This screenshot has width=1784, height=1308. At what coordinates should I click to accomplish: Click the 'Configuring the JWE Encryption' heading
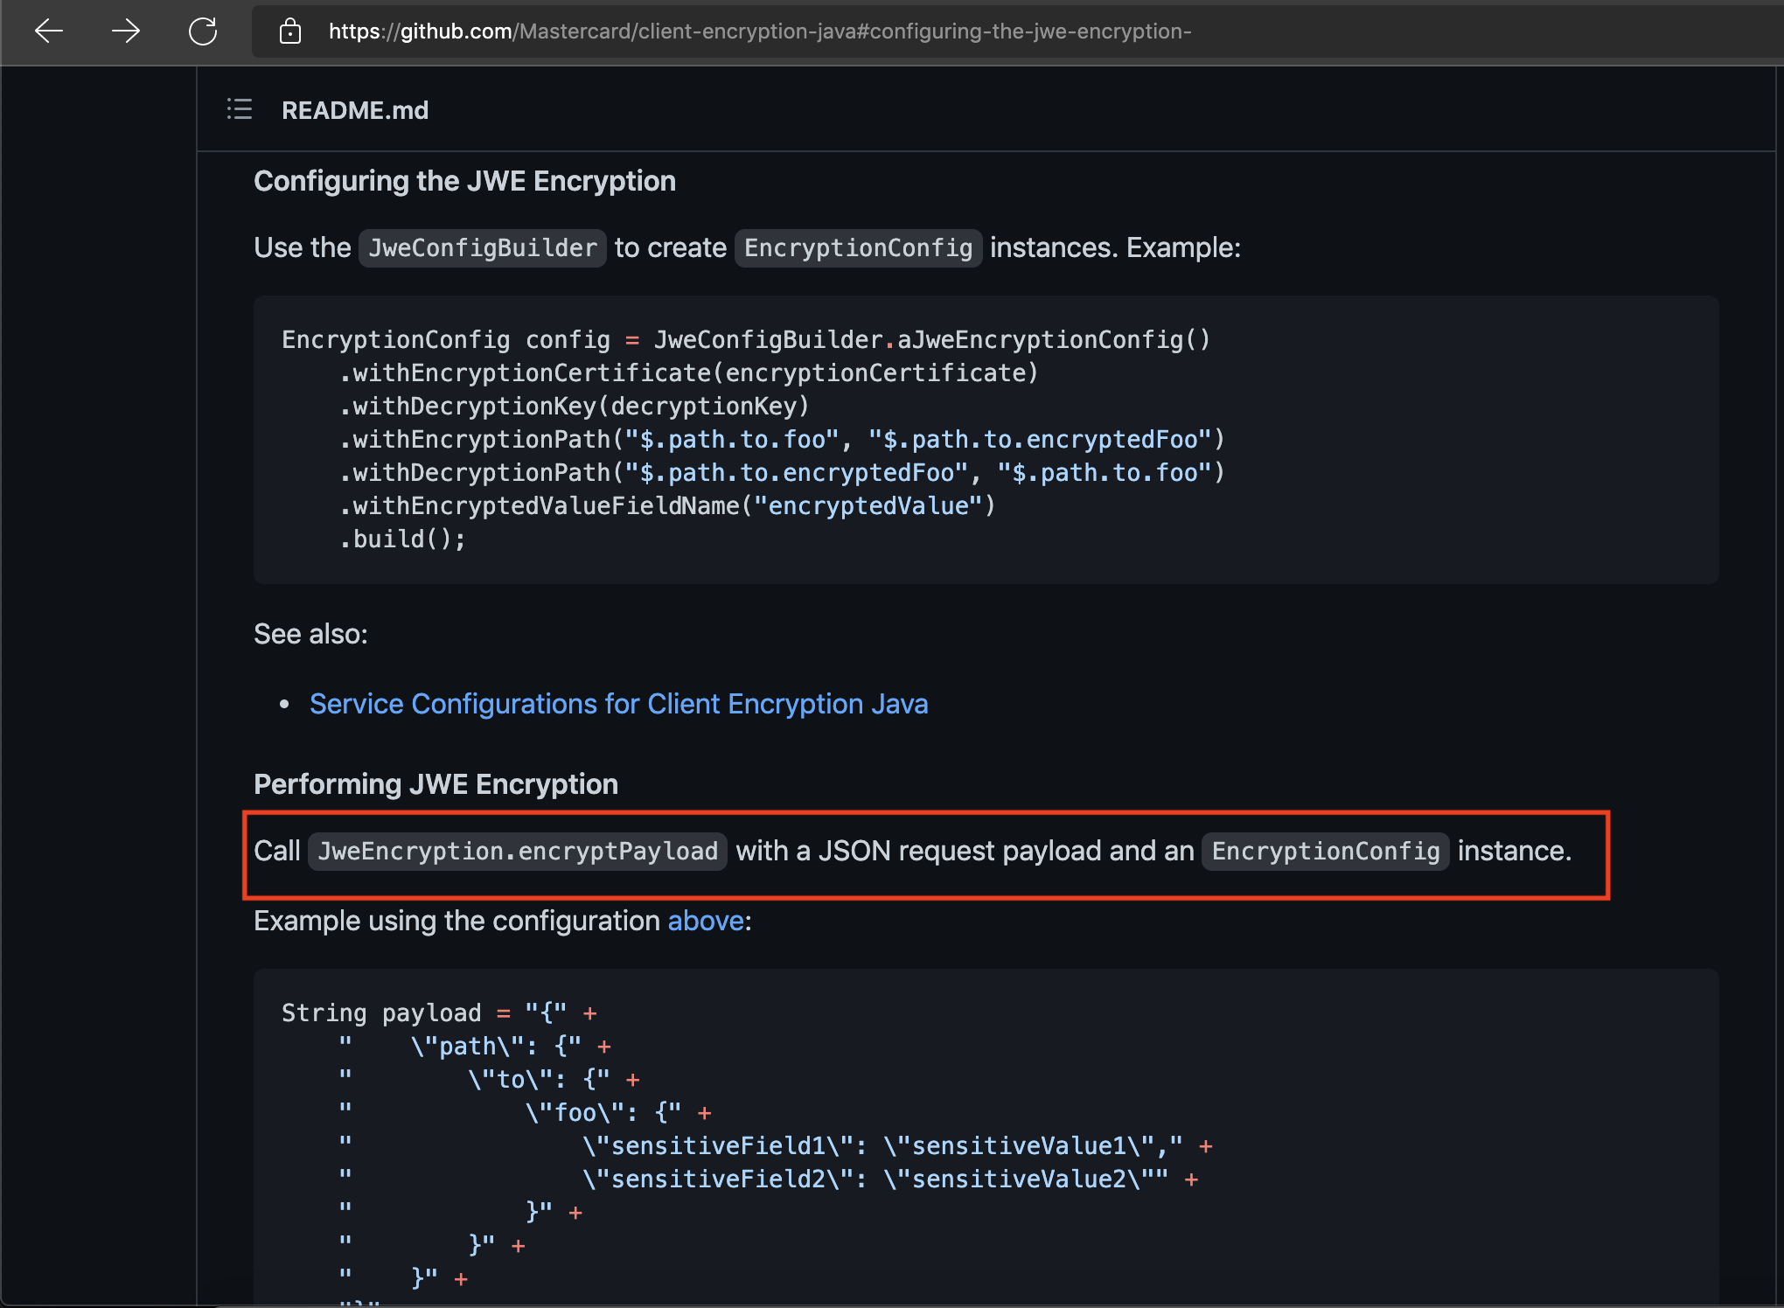pyautogui.click(x=464, y=181)
